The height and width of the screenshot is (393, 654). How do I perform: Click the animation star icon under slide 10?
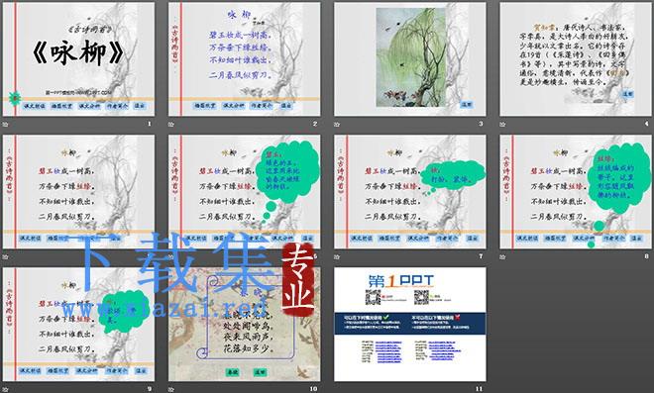(x=171, y=389)
